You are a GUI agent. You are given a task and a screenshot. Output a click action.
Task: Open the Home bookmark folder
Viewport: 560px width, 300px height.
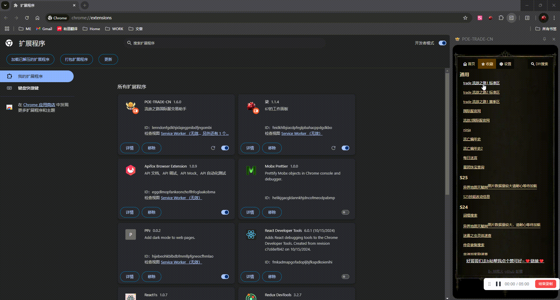pyautogui.click(x=91, y=29)
